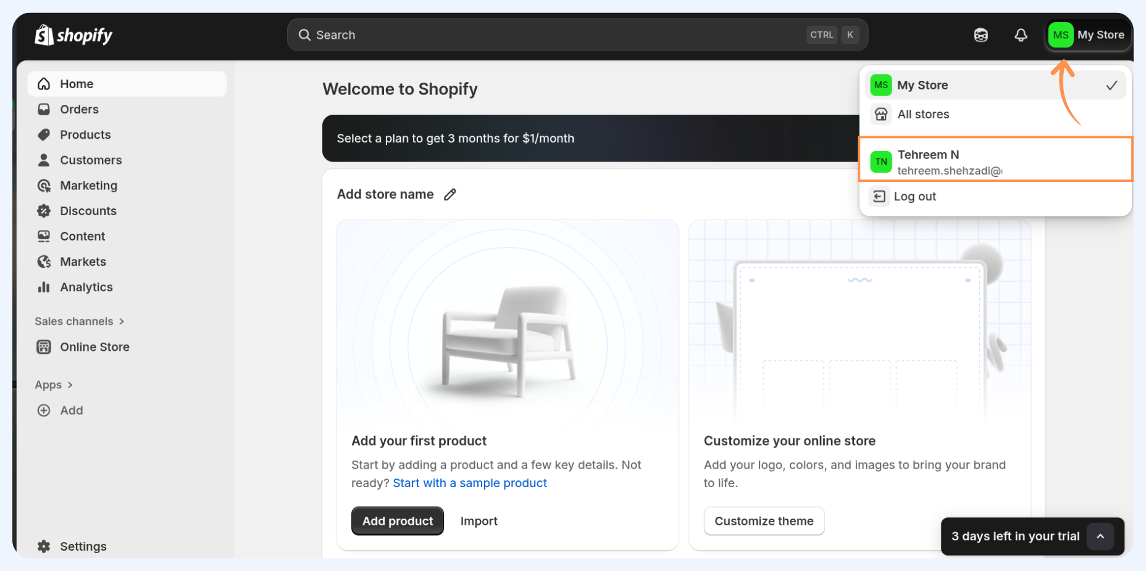Click the pencil to edit store name
The image size is (1146, 571).
point(450,194)
